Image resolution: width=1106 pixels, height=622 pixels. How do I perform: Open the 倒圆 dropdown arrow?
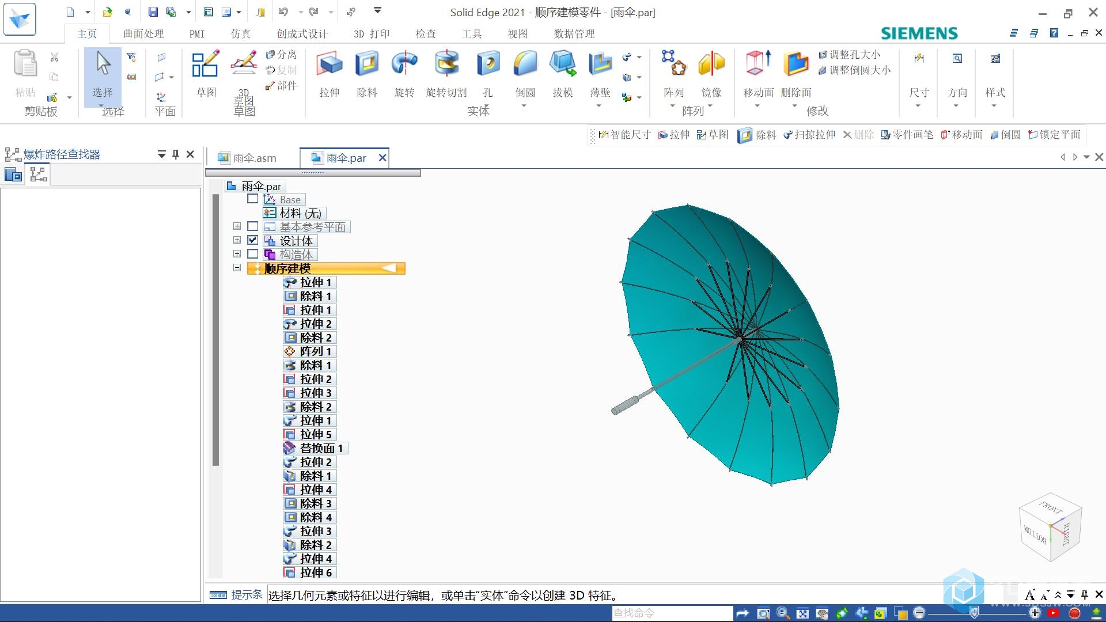[524, 106]
